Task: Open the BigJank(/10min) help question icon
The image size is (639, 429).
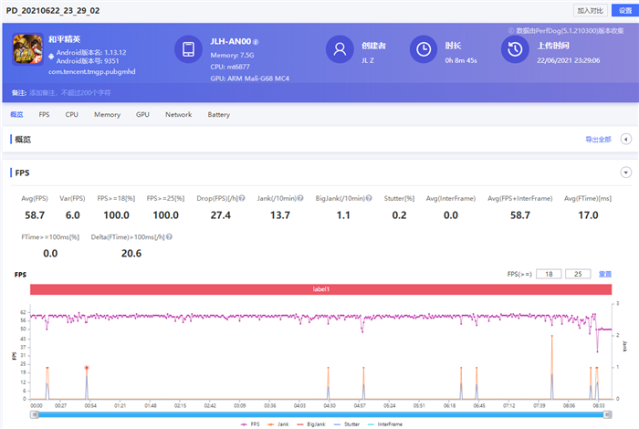Action: 369,198
